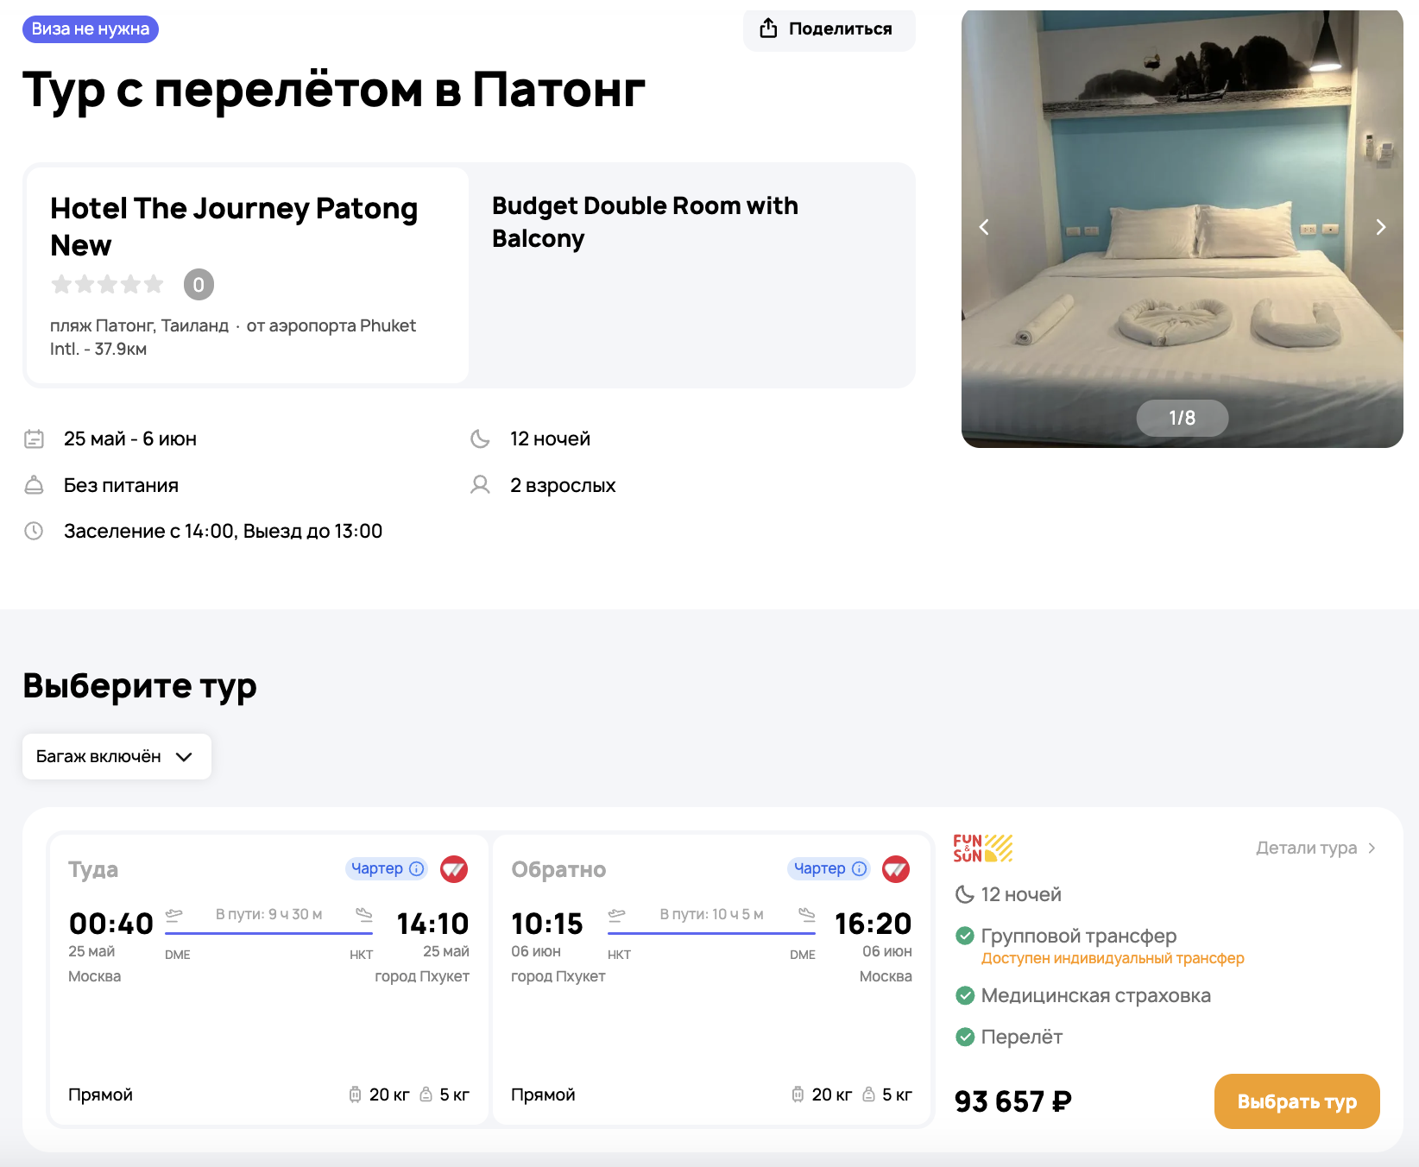Screen dimensions: 1419x1167
Task: Select the Budget Double Room with Balcony tab
Action: tap(691, 274)
